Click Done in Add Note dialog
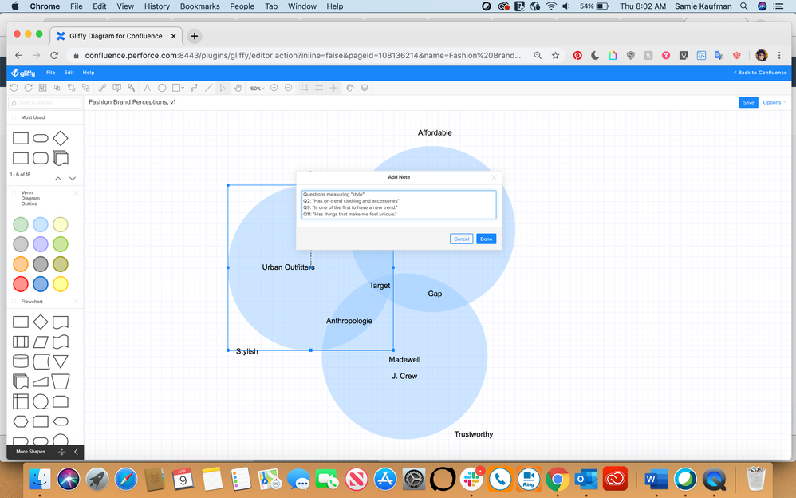Viewport: 796px width, 498px height. click(x=486, y=239)
